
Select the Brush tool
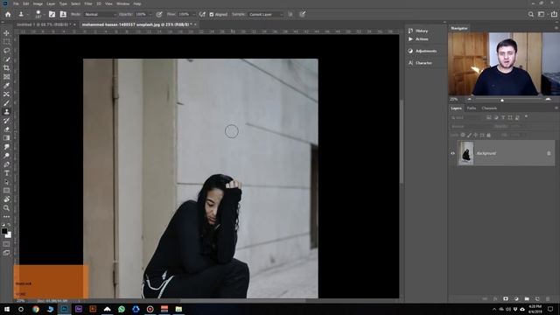click(6, 103)
